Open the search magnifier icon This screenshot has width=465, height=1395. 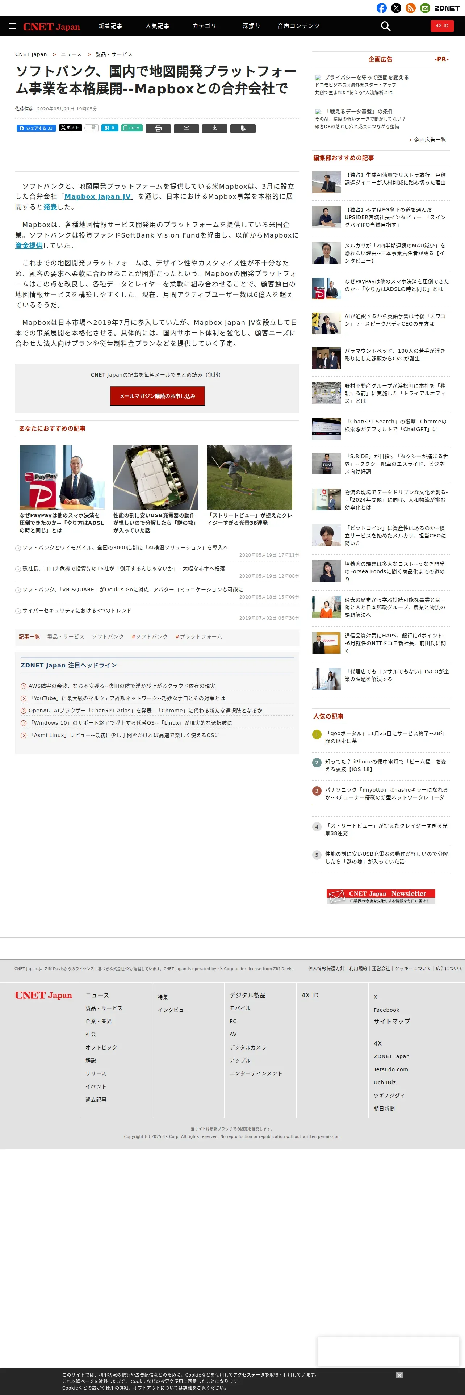point(385,26)
